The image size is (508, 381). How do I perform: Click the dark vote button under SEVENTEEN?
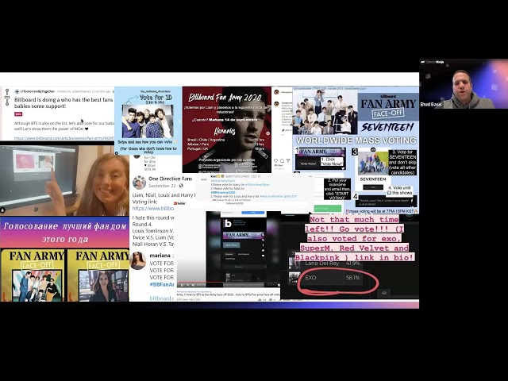(373, 187)
